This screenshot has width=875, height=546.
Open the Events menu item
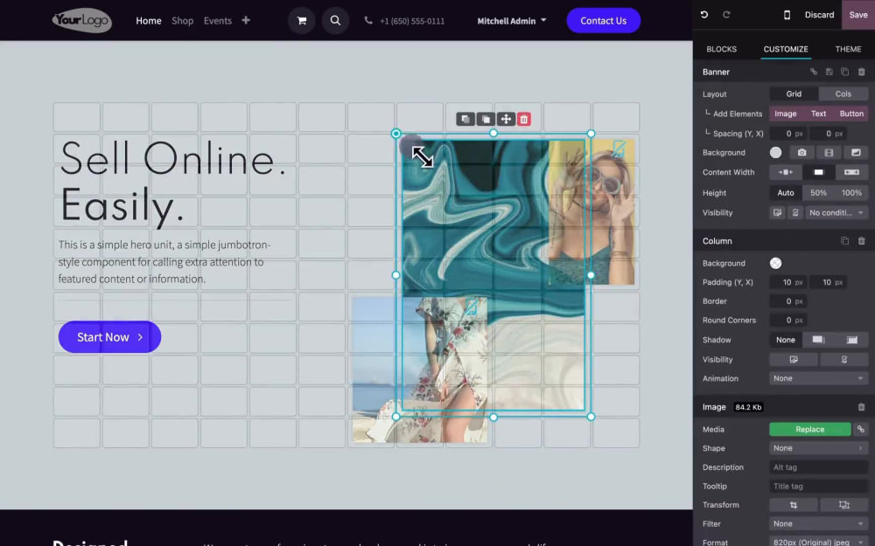click(218, 21)
